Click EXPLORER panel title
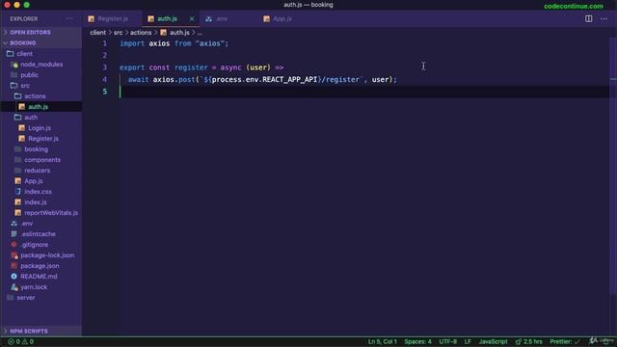The image size is (617, 347). click(x=24, y=19)
